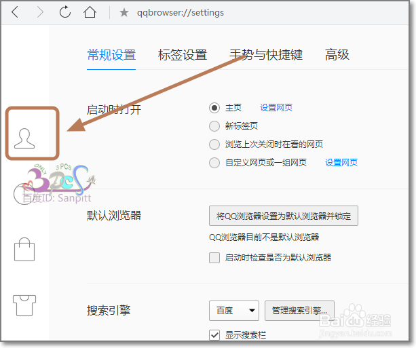Uncheck the 显示搜索栏 checkbox
The width and height of the screenshot is (416, 348).
214,335
